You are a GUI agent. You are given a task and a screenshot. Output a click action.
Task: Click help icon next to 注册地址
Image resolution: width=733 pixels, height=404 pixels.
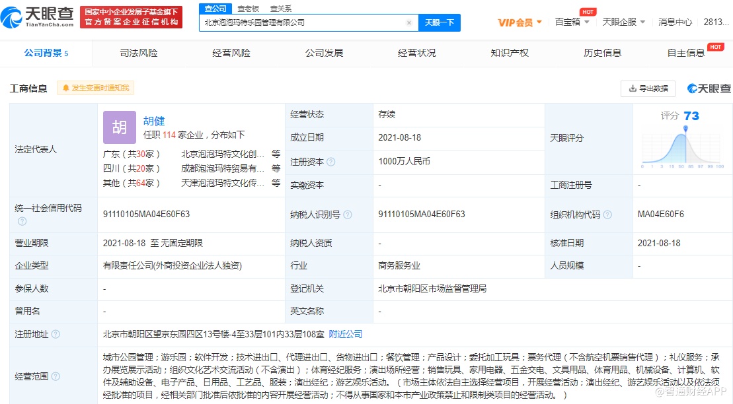56,335
